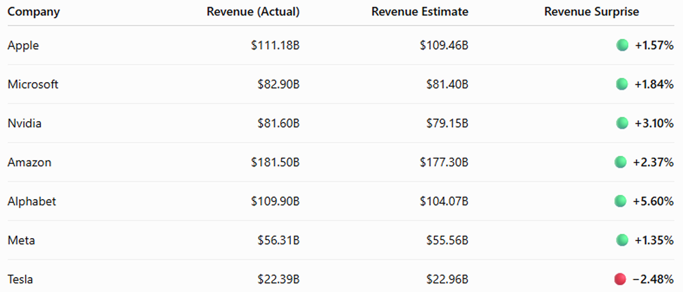Select the Meta company name
The height and width of the screenshot is (292, 683).
tap(21, 240)
